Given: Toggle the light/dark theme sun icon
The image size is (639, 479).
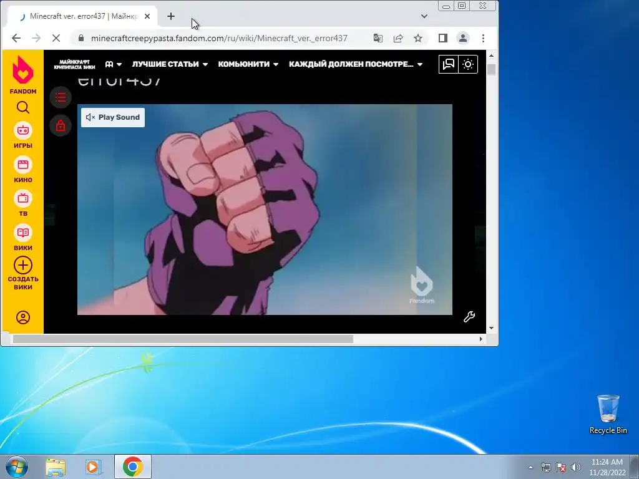Looking at the screenshot, I should [468, 64].
